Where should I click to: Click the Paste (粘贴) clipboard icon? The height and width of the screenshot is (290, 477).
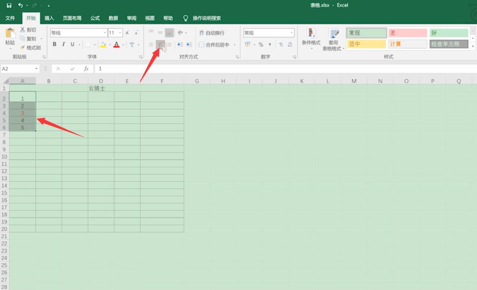10,33
